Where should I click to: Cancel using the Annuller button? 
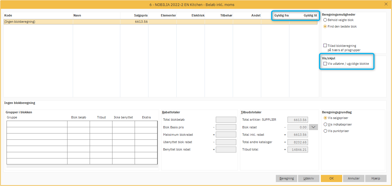tap(354, 178)
